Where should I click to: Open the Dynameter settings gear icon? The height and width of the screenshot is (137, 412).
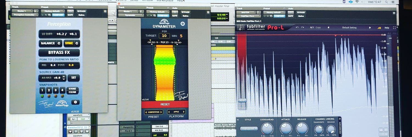tap(183, 24)
